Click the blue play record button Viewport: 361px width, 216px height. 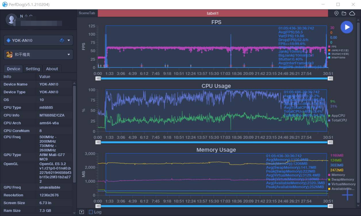pyautogui.click(x=347, y=27)
